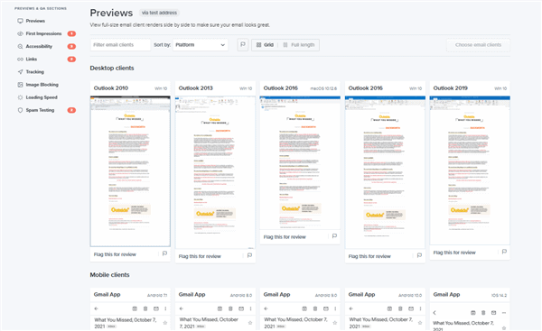Open the Outlook 2019 preview thumbnail

click(470, 170)
